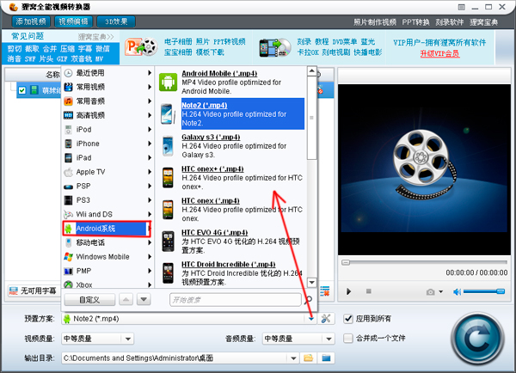This screenshot has width=516, height=373.
Task: Open the Wii and DS category
Action: coord(107,214)
